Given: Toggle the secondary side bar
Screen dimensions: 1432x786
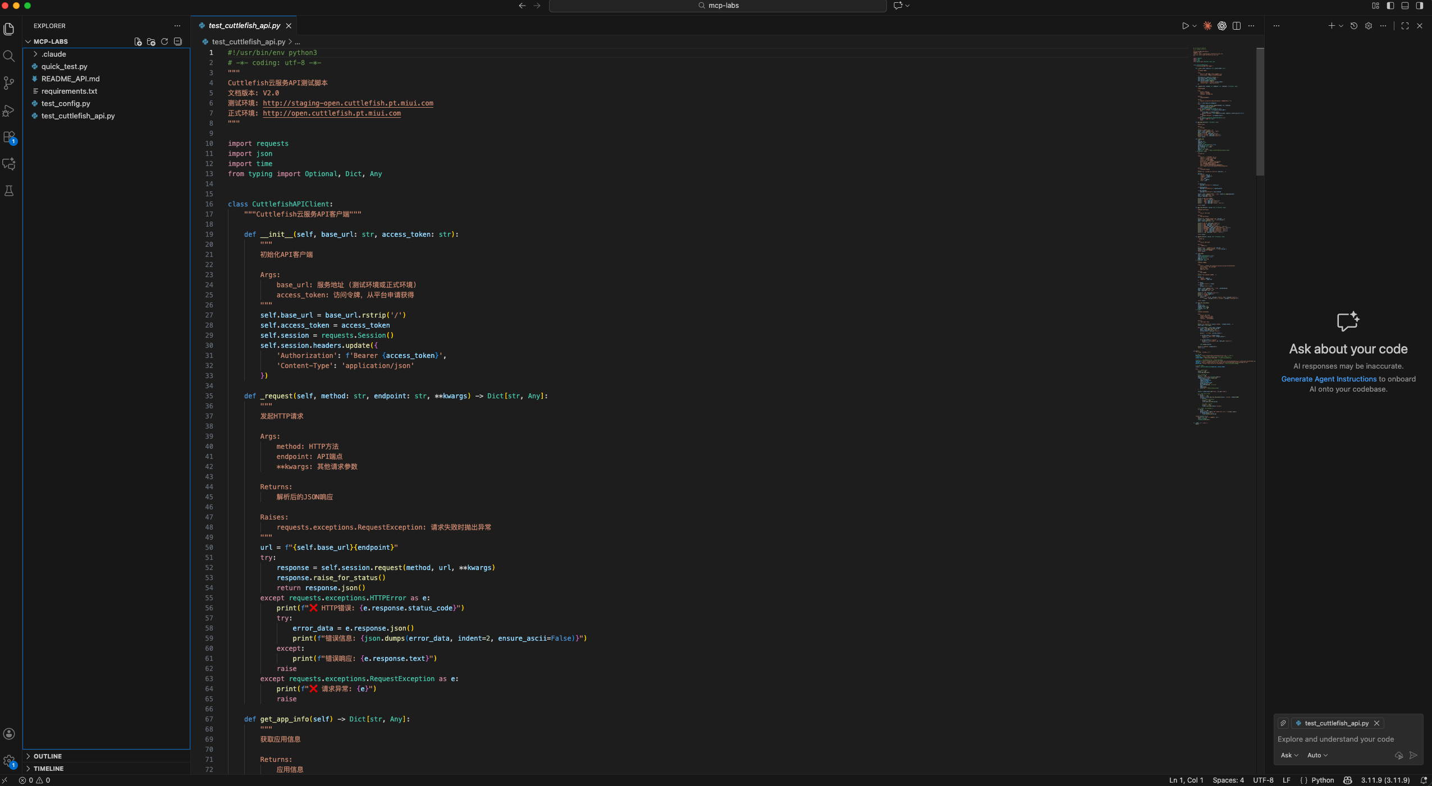Looking at the screenshot, I should coord(1420,6).
